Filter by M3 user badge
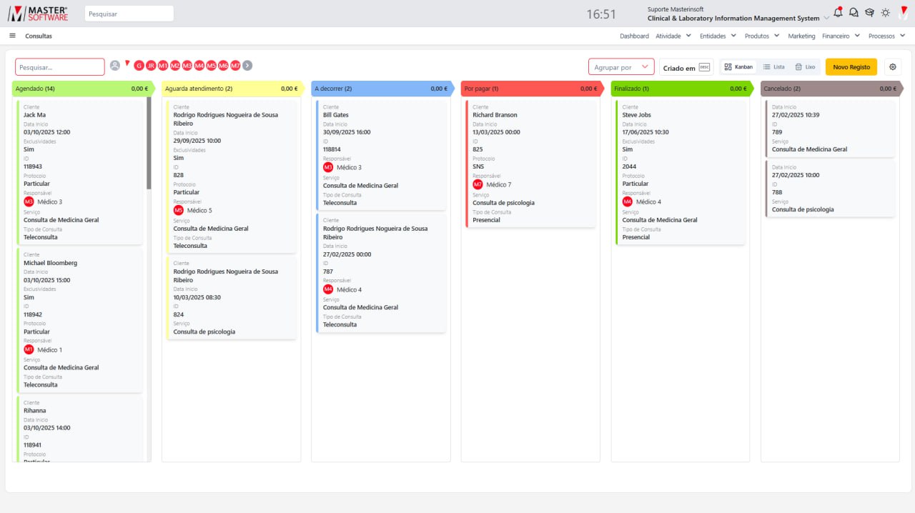The image size is (915, 513). tap(187, 66)
